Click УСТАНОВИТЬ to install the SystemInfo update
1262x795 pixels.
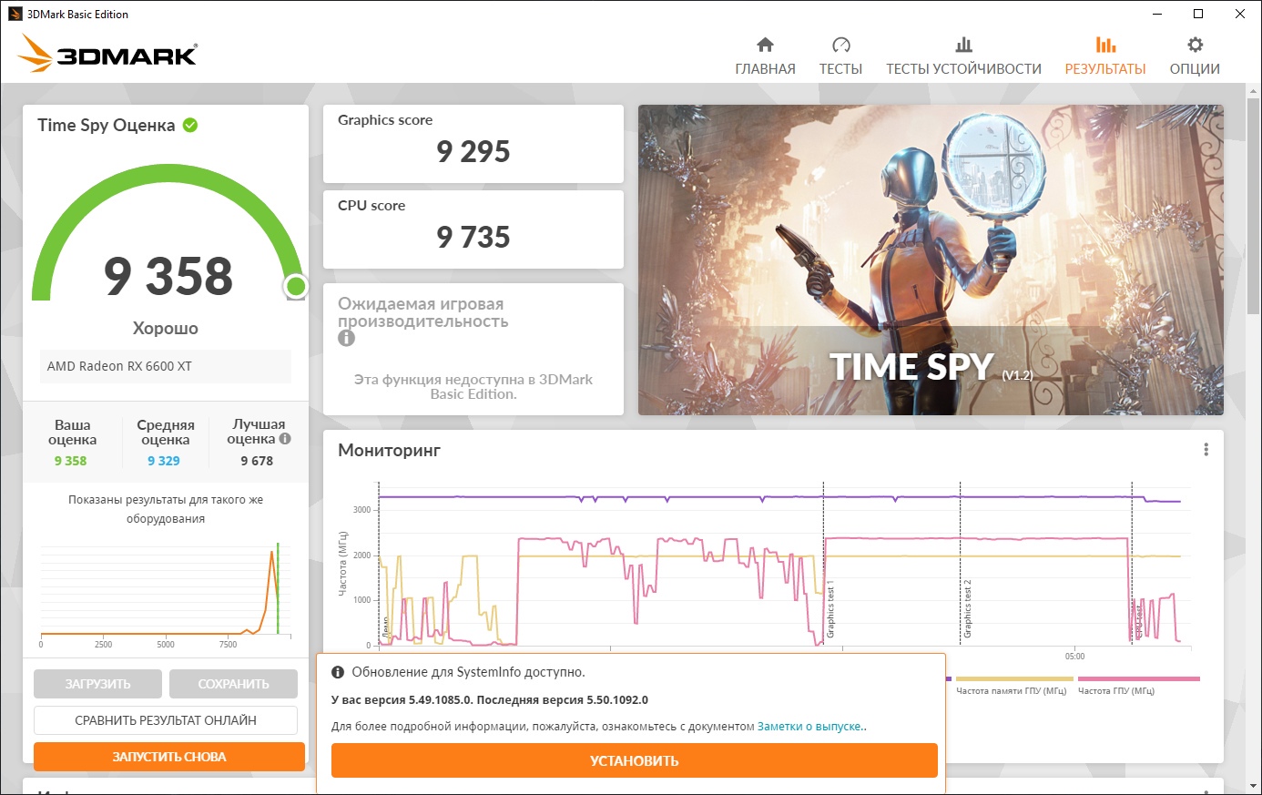click(634, 761)
